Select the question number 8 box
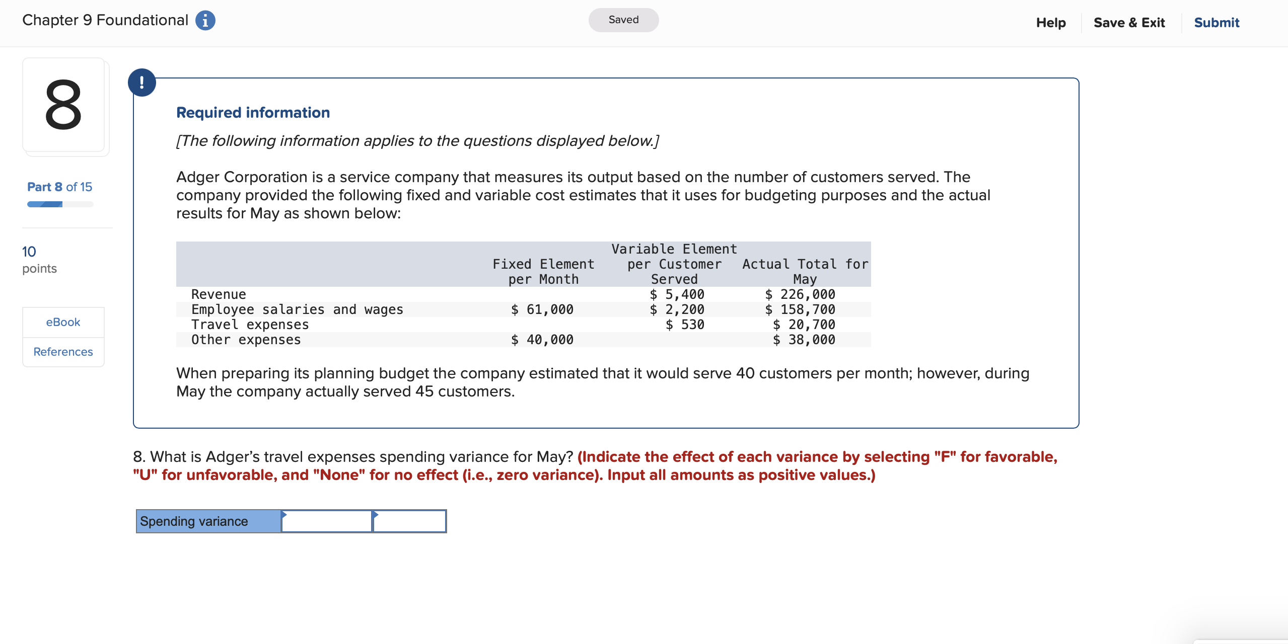 pyautogui.click(x=64, y=106)
